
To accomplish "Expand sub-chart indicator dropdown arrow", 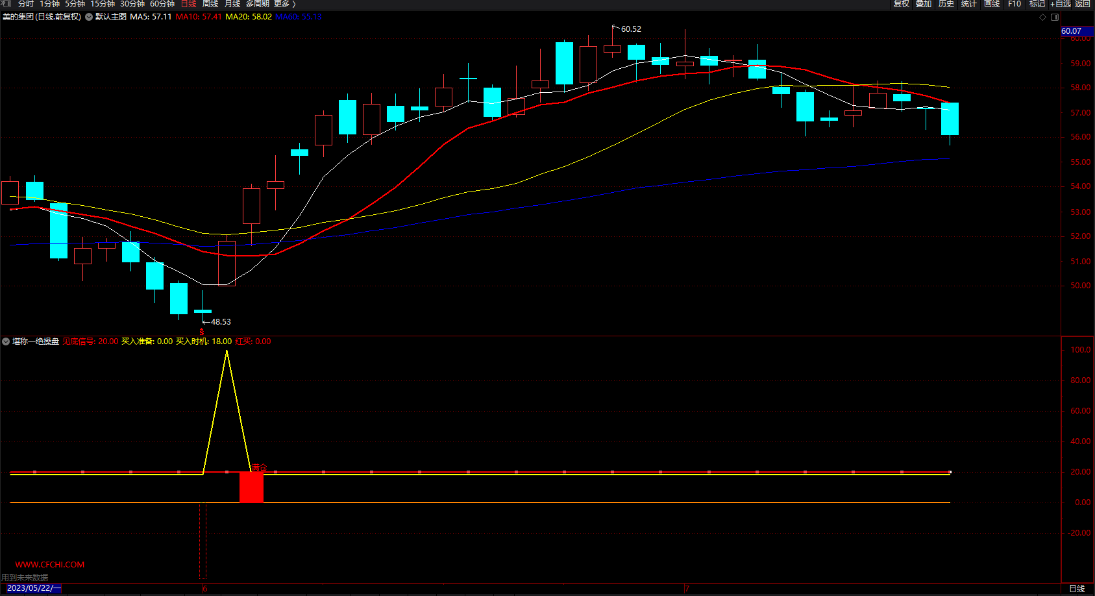I will point(6,341).
